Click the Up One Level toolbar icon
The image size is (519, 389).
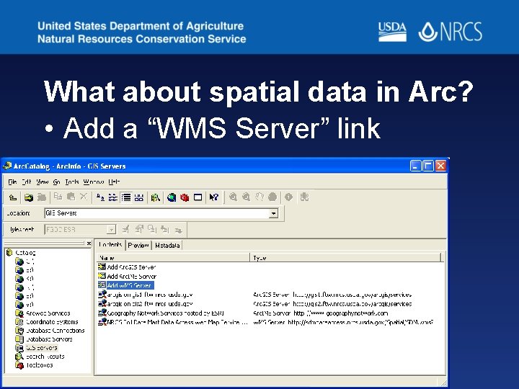13,197
